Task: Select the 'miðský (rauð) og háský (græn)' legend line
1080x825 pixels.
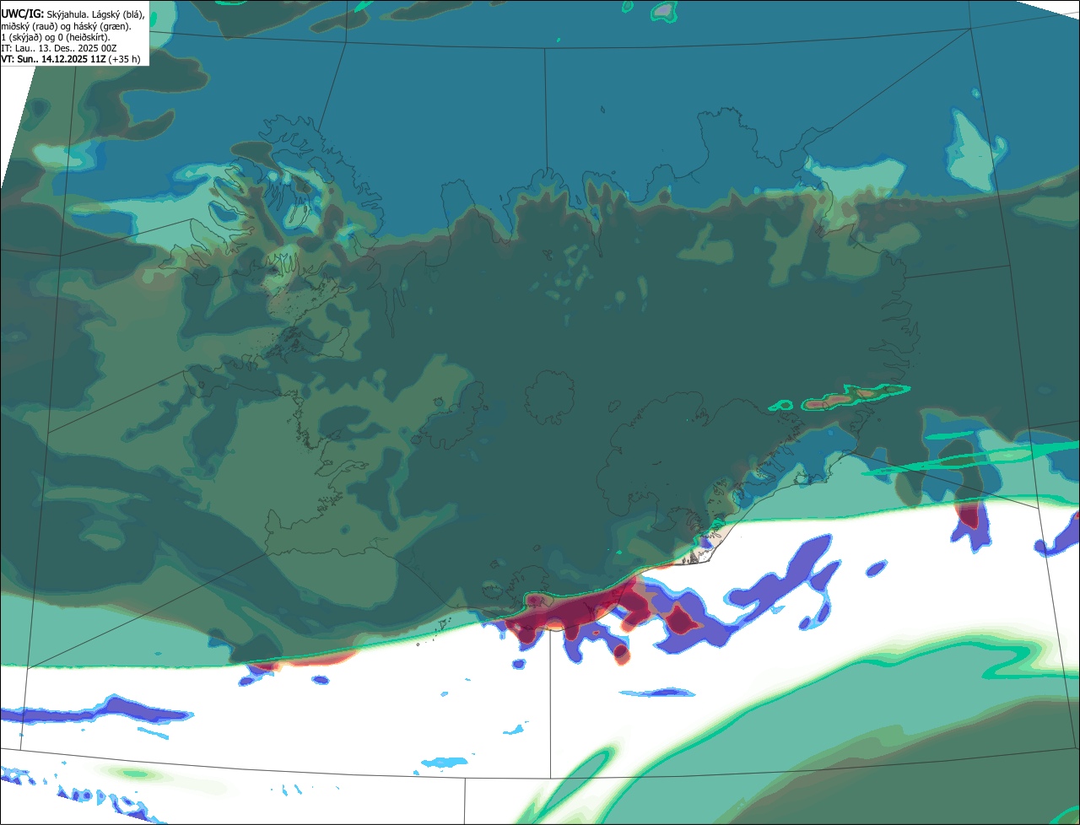Action: coord(66,26)
